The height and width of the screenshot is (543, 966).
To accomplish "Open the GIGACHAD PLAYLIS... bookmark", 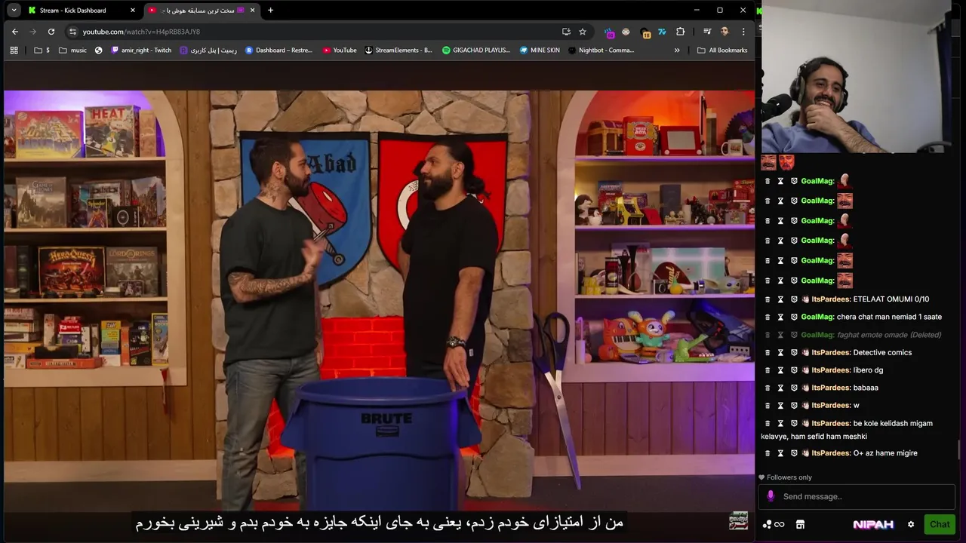I will (476, 51).
